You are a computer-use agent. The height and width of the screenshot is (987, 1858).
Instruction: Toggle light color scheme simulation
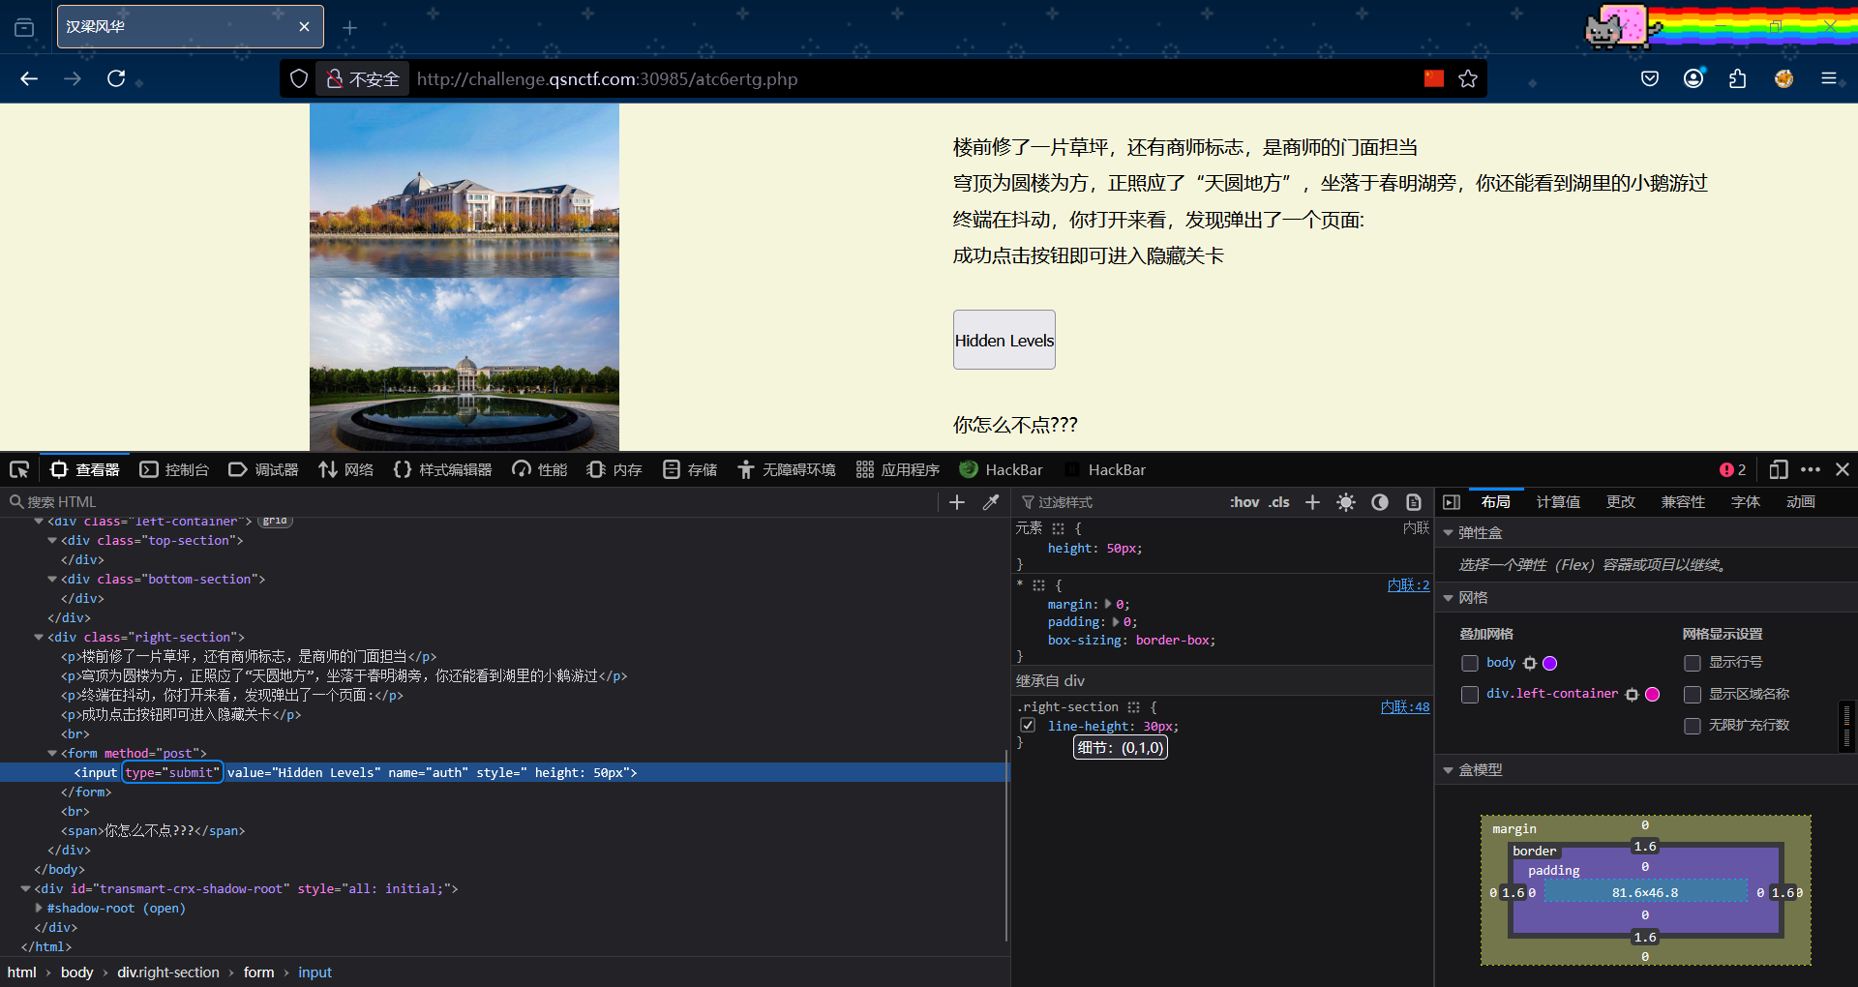[x=1346, y=502]
